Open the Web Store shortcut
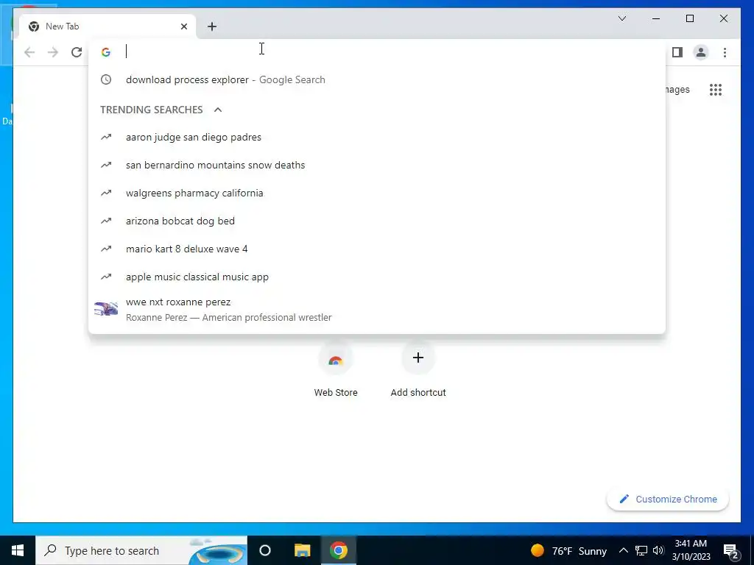This screenshot has width=754, height=565. point(336,370)
